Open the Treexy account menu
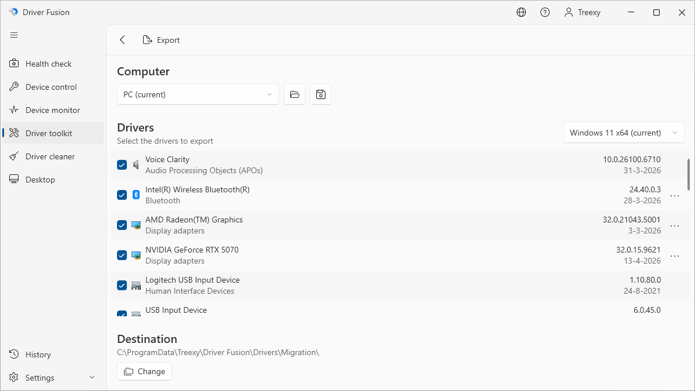Screen dimensions: 695x391 (x=582, y=12)
